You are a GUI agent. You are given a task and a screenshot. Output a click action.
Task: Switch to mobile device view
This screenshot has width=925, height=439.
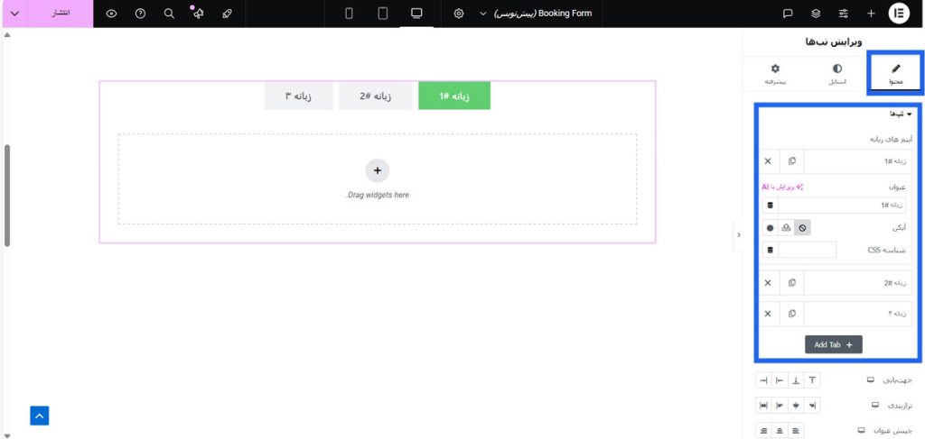pos(350,14)
